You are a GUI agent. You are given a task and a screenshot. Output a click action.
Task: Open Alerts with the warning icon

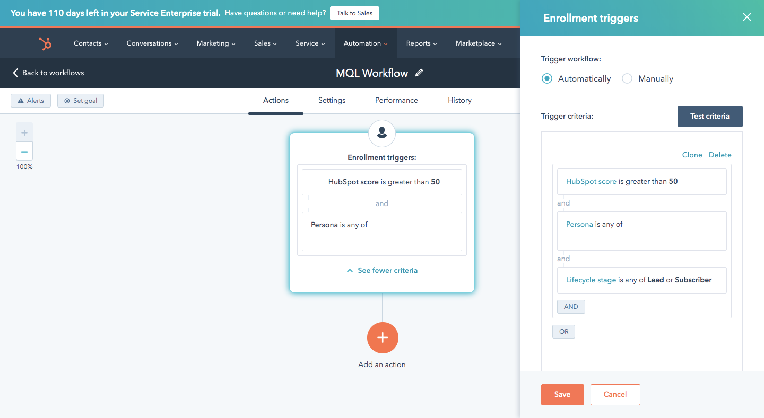[31, 101]
